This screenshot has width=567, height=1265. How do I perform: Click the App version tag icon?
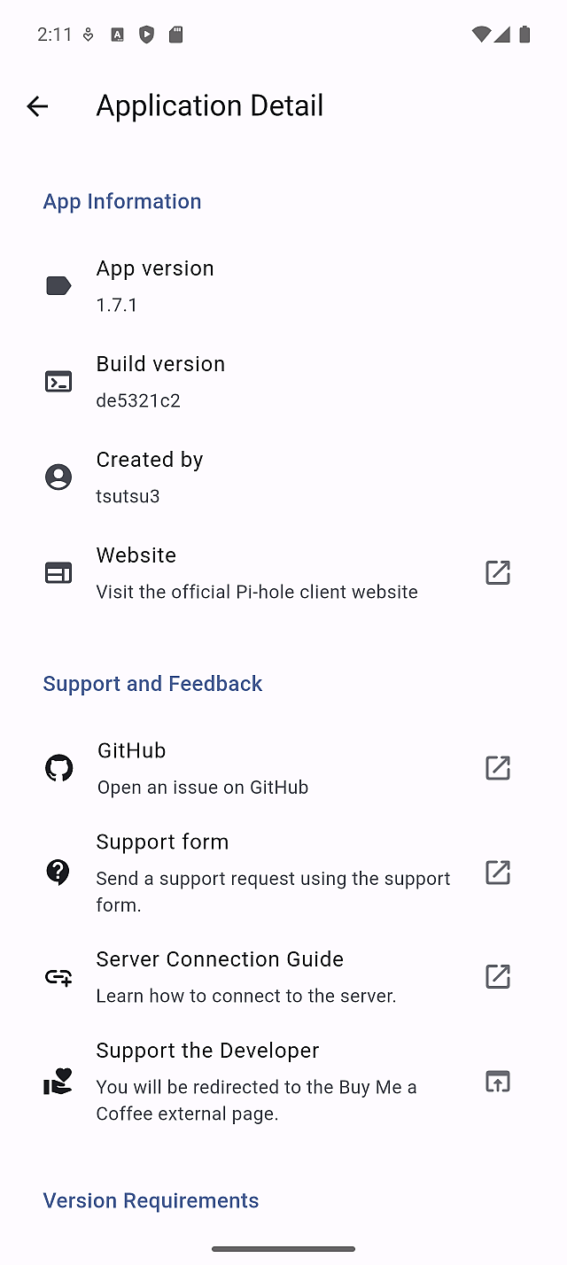(58, 285)
